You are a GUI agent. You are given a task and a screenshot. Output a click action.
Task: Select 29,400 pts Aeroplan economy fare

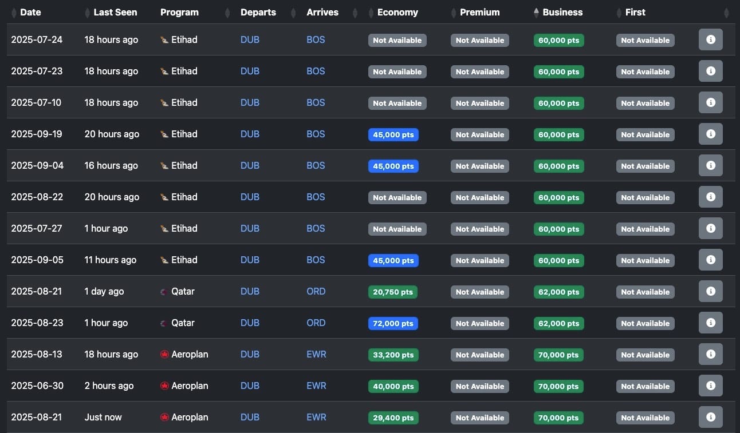(393, 418)
